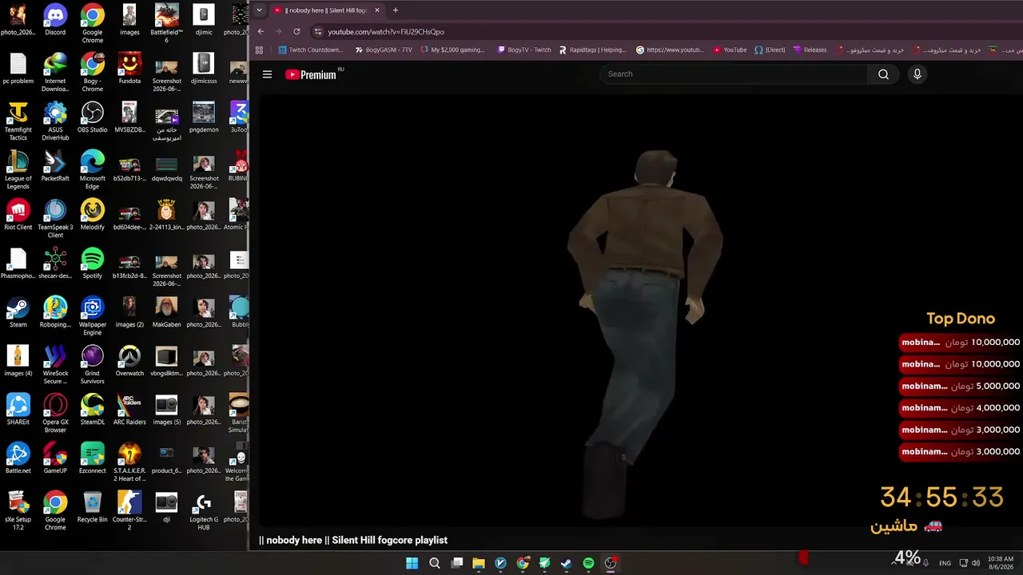The height and width of the screenshot is (575, 1023).
Task: Open the 'pc problem' text file
Action: [x=18, y=69]
